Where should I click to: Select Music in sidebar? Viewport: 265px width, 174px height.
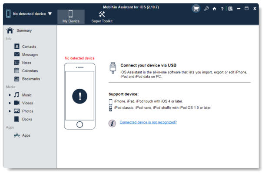point(26,95)
